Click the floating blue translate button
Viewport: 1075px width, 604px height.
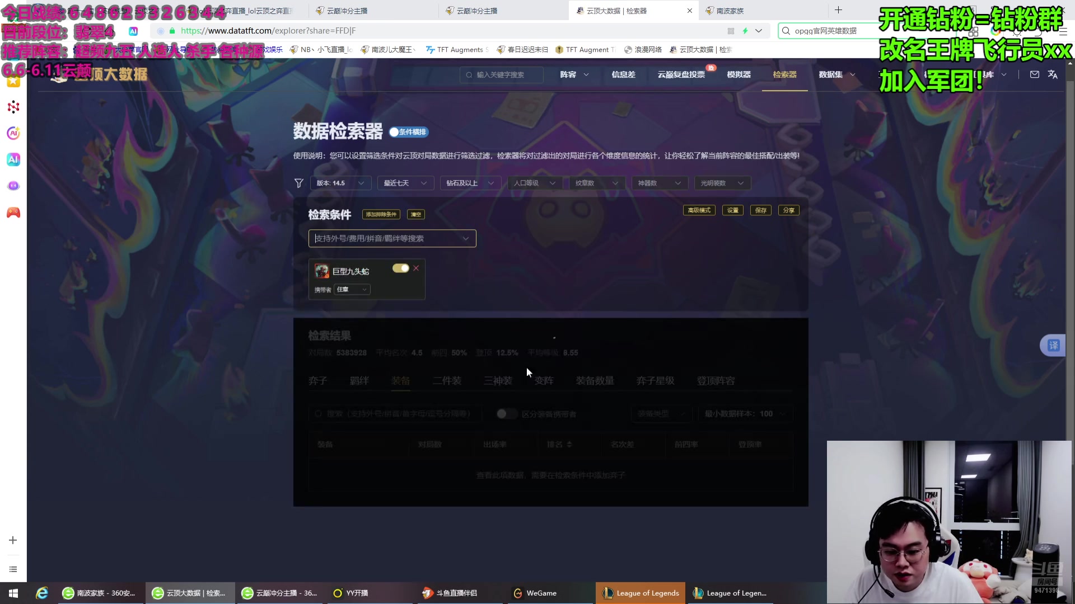tap(1053, 346)
